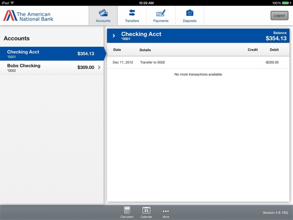Click the Debit column header

[274, 50]
